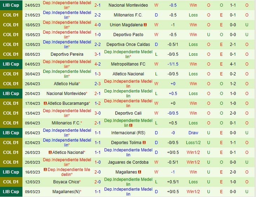The width and height of the screenshot is (256, 197).
Task: Click the red card icon beside Union Magdalena
Action: (145, 25)
